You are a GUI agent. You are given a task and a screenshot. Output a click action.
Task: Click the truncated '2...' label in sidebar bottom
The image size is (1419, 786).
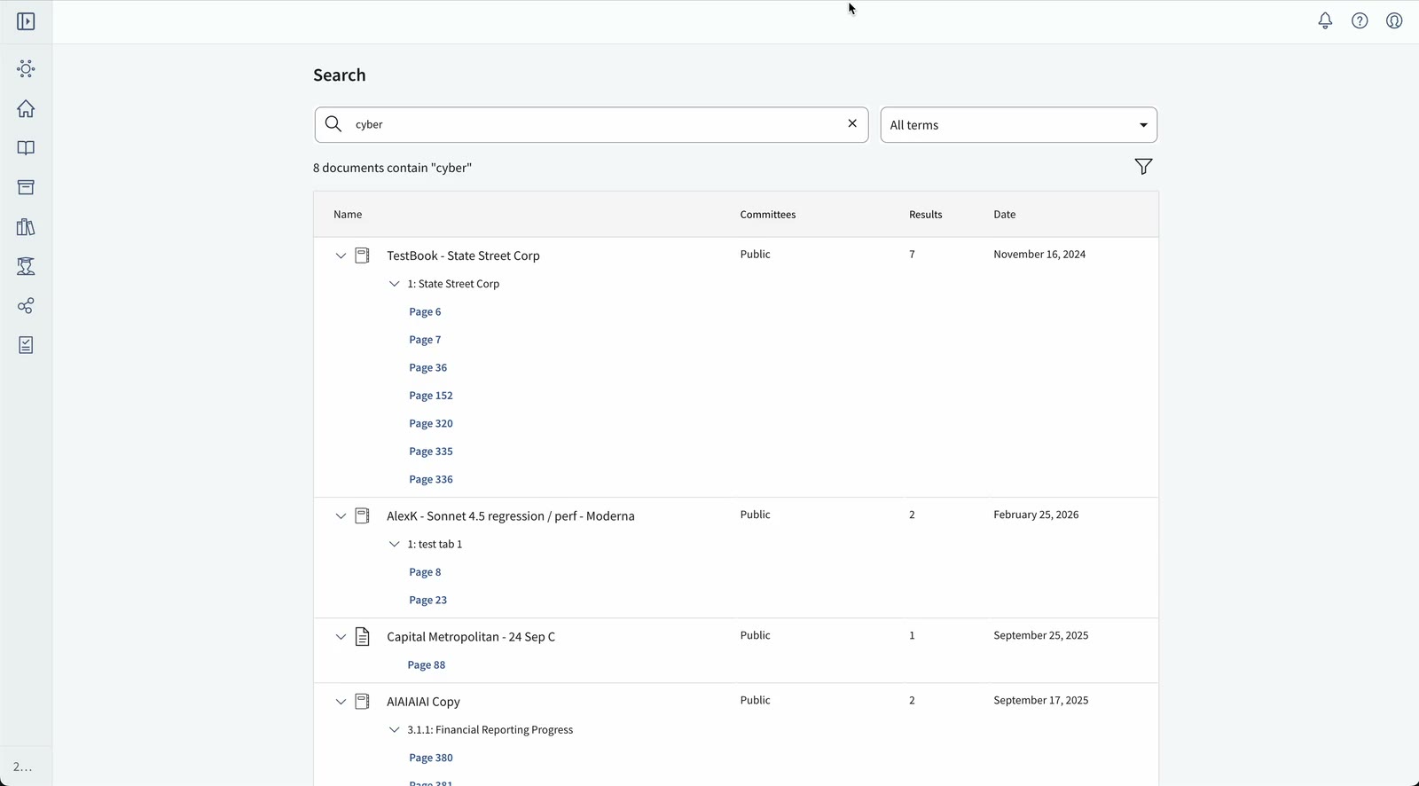(x=23, y=767)
